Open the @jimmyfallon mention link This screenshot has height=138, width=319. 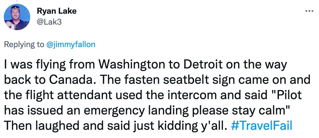coord(71,44)
